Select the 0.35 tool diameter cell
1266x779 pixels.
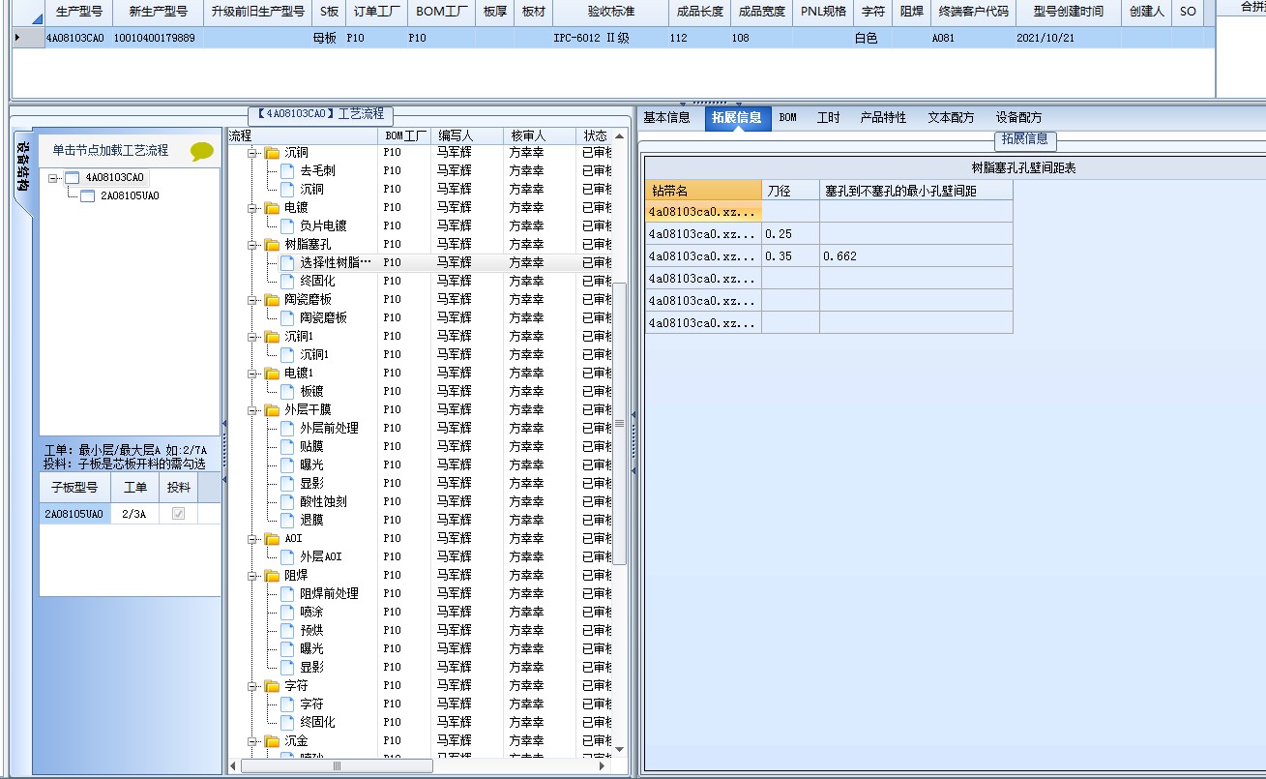(x=791, y=256)
